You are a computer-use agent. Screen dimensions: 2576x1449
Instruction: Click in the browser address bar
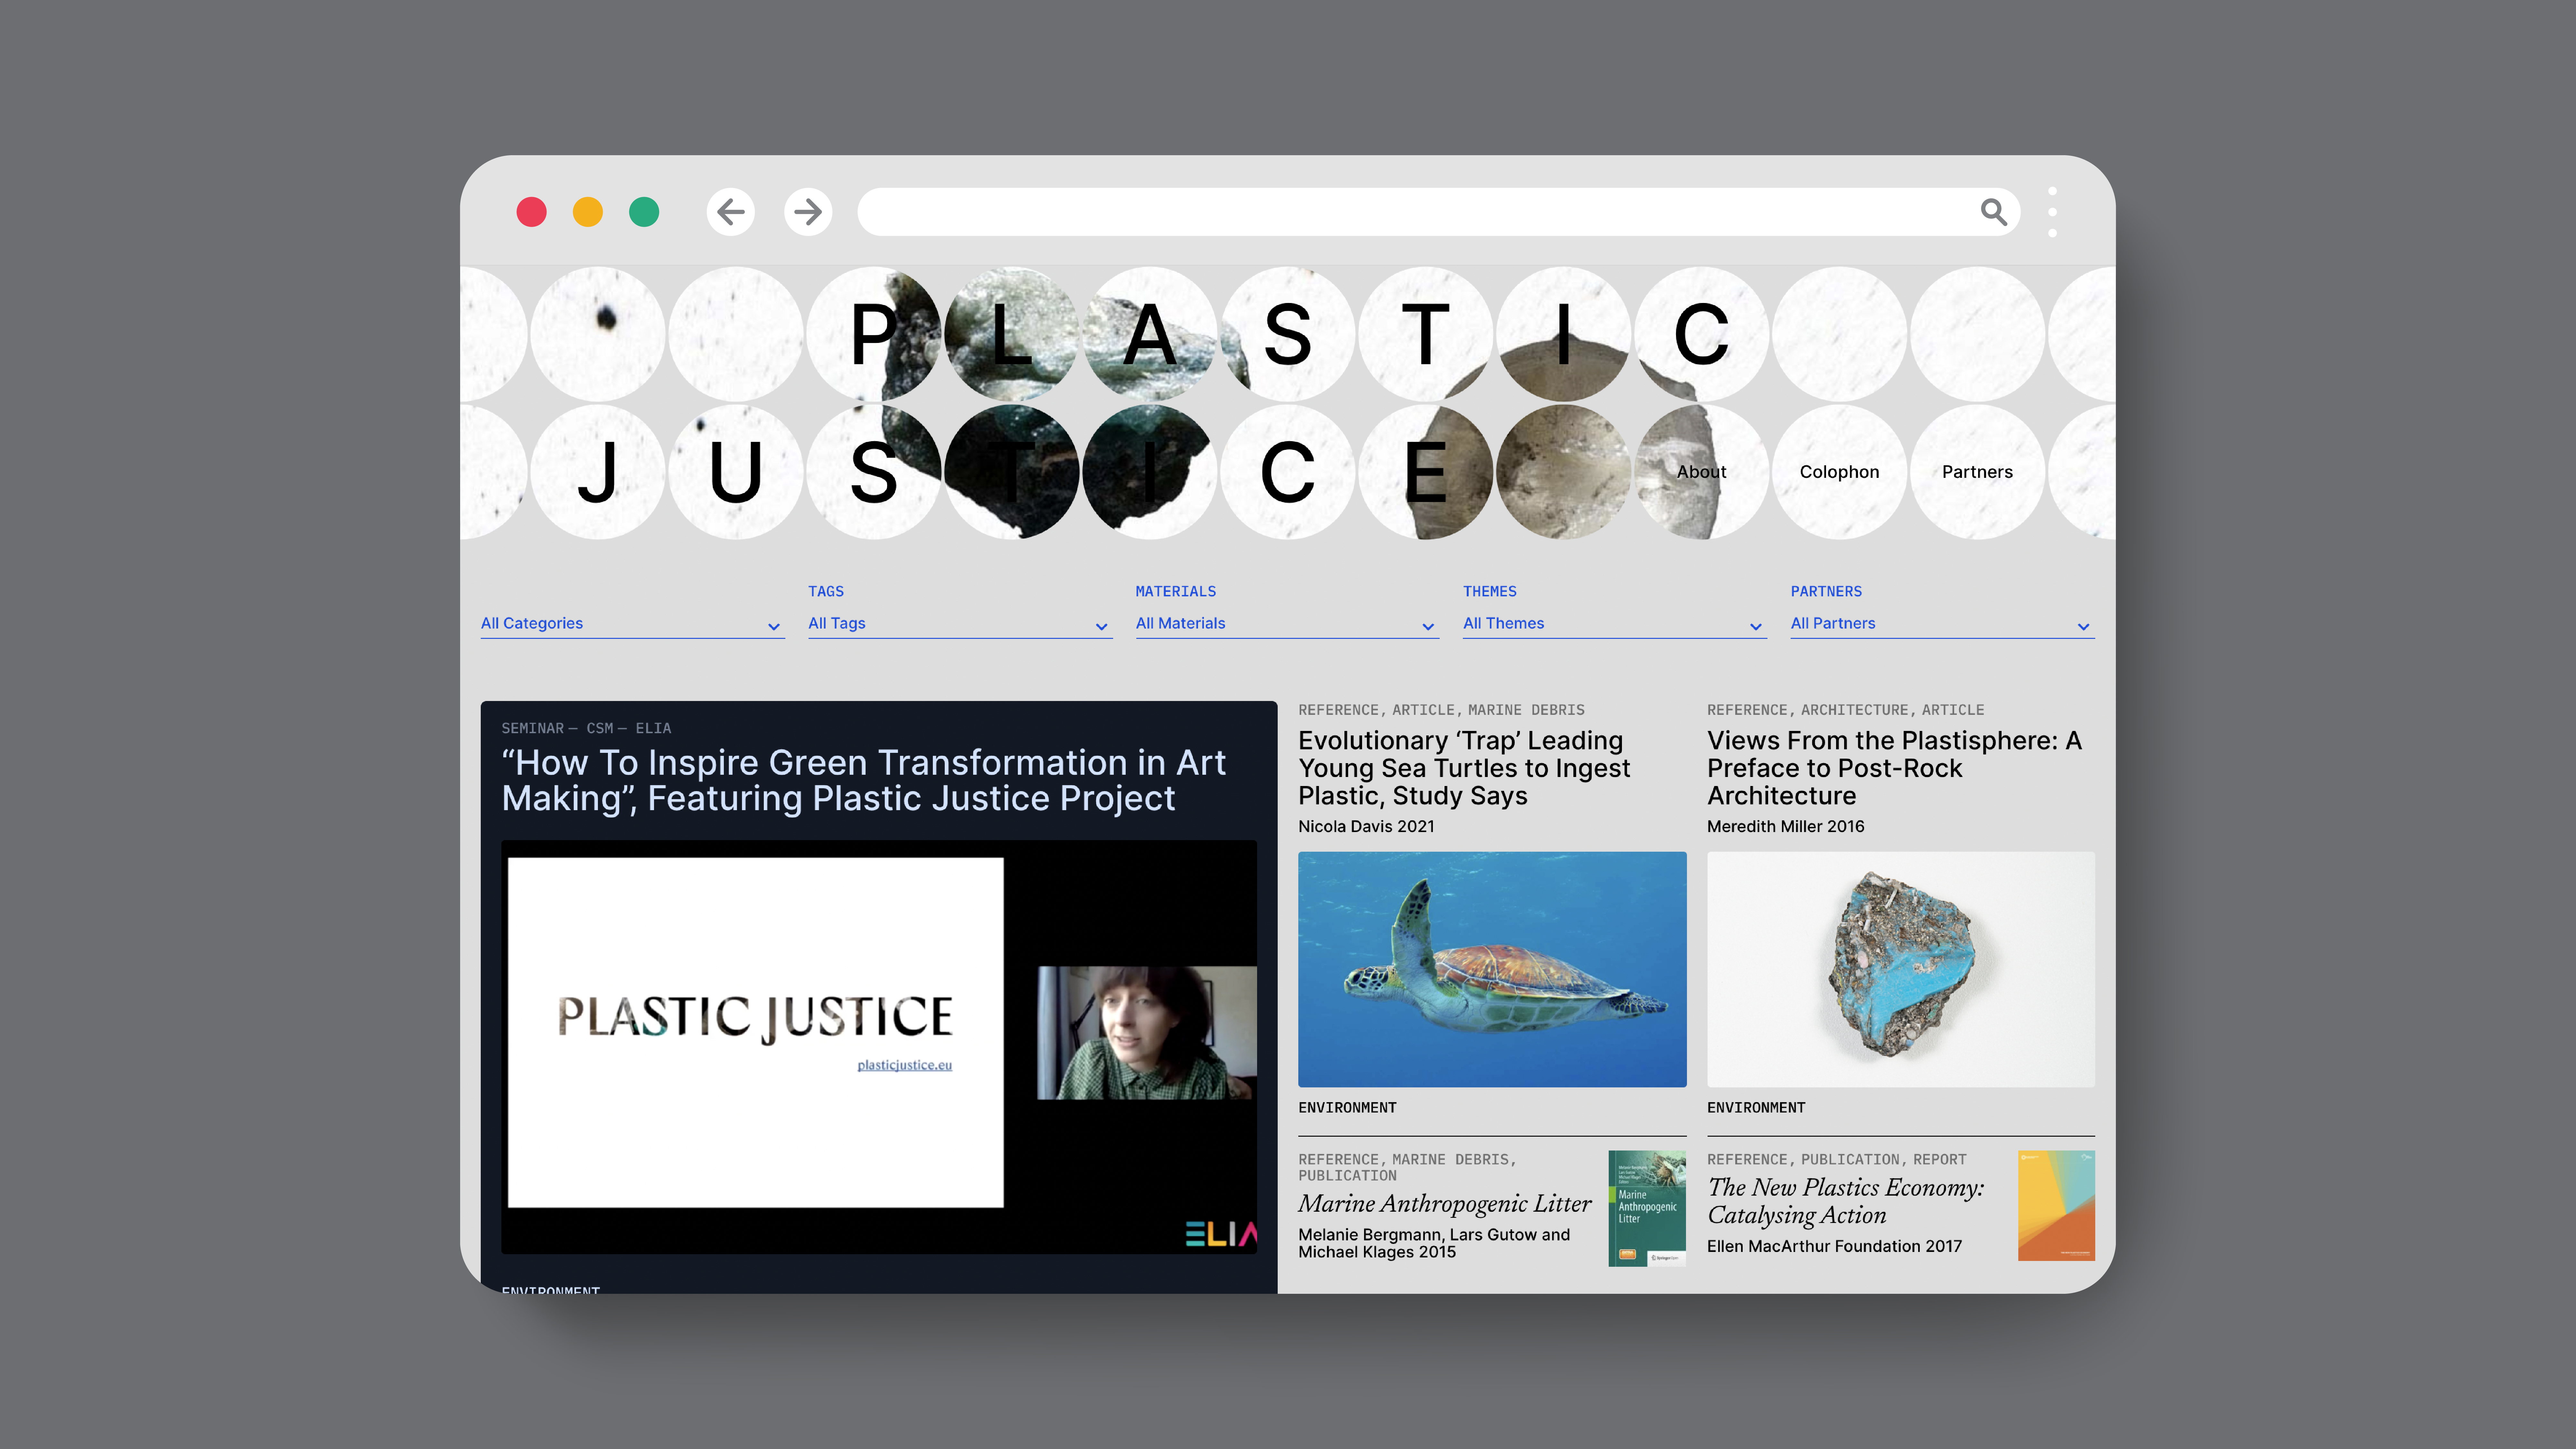[x=1400, y=212]
